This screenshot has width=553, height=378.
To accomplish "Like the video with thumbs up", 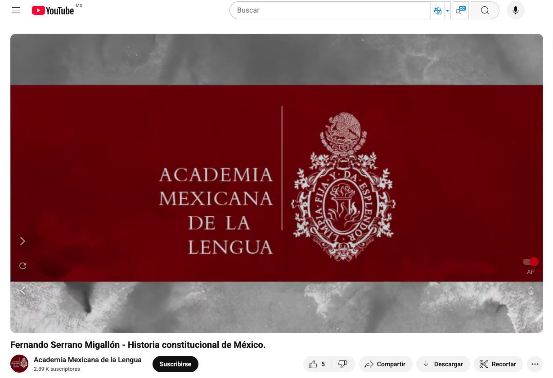I will [318, 364].
